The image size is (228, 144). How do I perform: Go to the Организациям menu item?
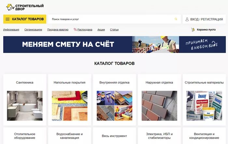coord(33,30)
